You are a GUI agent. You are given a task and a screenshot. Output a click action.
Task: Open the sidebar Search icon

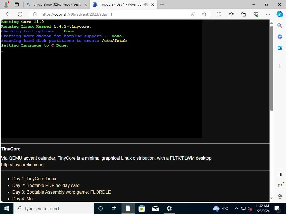[x=280, y=25]
